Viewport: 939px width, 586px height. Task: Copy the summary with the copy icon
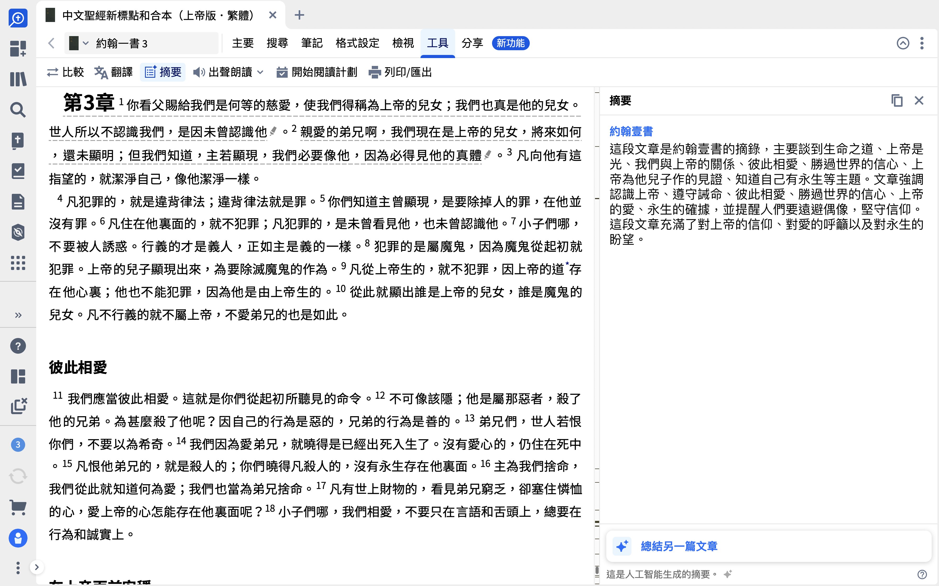(x=897, y=101)
